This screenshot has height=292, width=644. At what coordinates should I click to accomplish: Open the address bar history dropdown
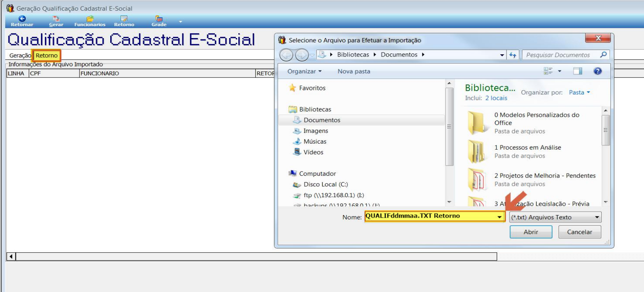pyautogui.click(x=502, y=55)
